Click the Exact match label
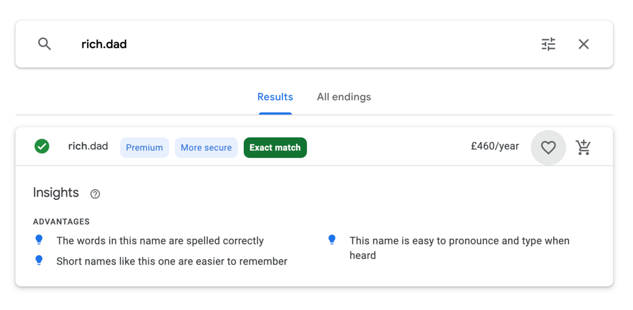Screen dimensions: 633x310 tap(275, 148)
